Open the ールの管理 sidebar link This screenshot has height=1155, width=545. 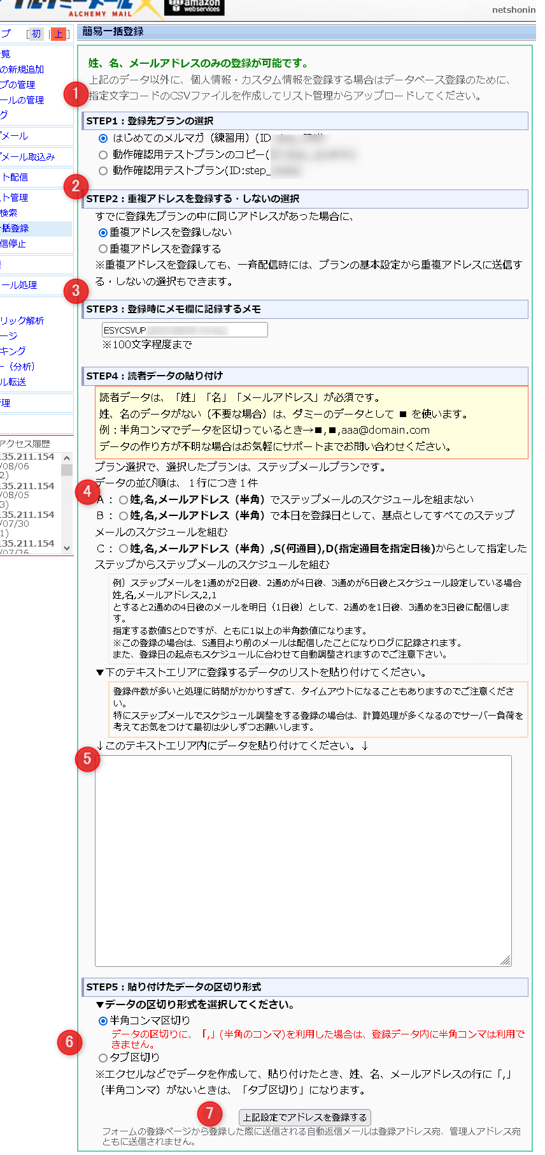coord(22,100)
